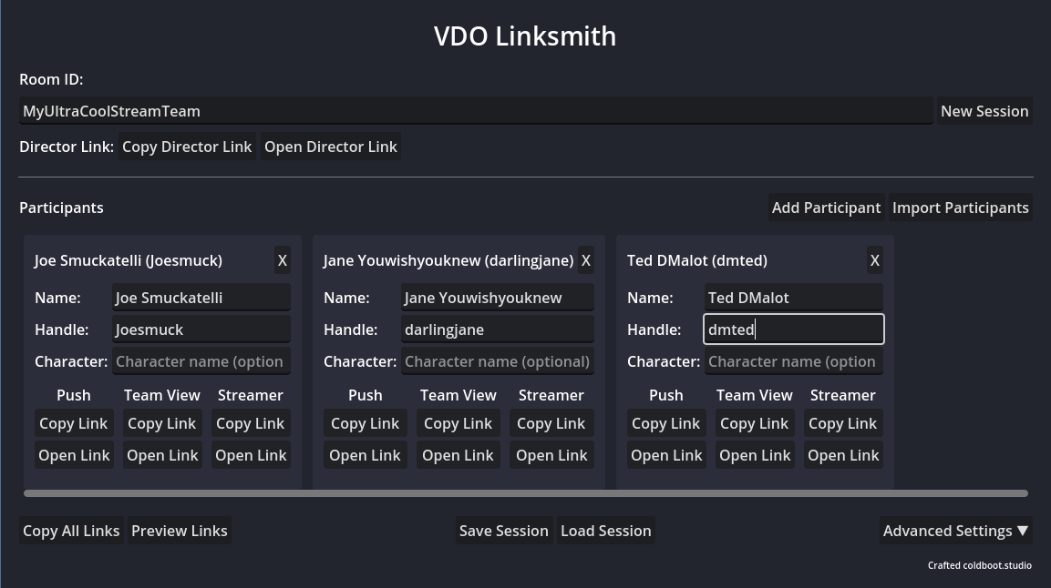Open Joe's Push link
Image resolution: width=1051 pixels, height=588 pixels.
coord(74,455)
